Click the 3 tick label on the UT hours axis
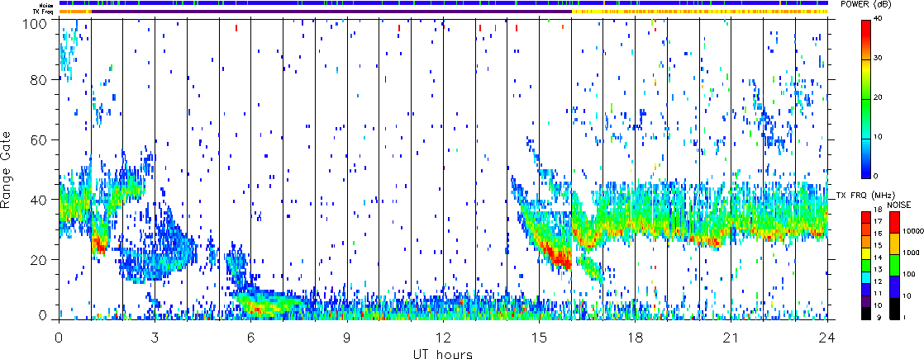The height and width of the screenshot is (359, 924). (155, 338)
